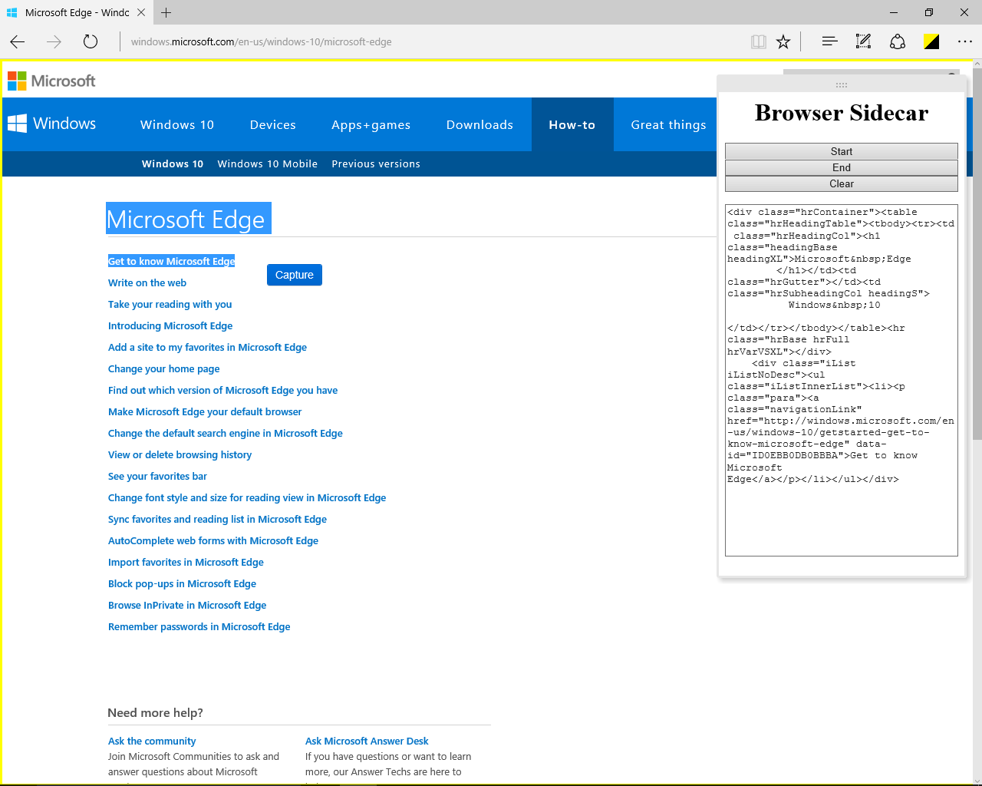The image size is (982, 786).
Task: Open Reading view book icon
Action: tap(759, 41)
